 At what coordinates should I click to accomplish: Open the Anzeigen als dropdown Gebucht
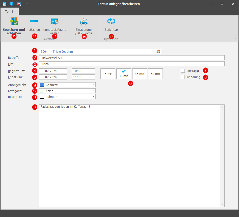pos(93,85)
